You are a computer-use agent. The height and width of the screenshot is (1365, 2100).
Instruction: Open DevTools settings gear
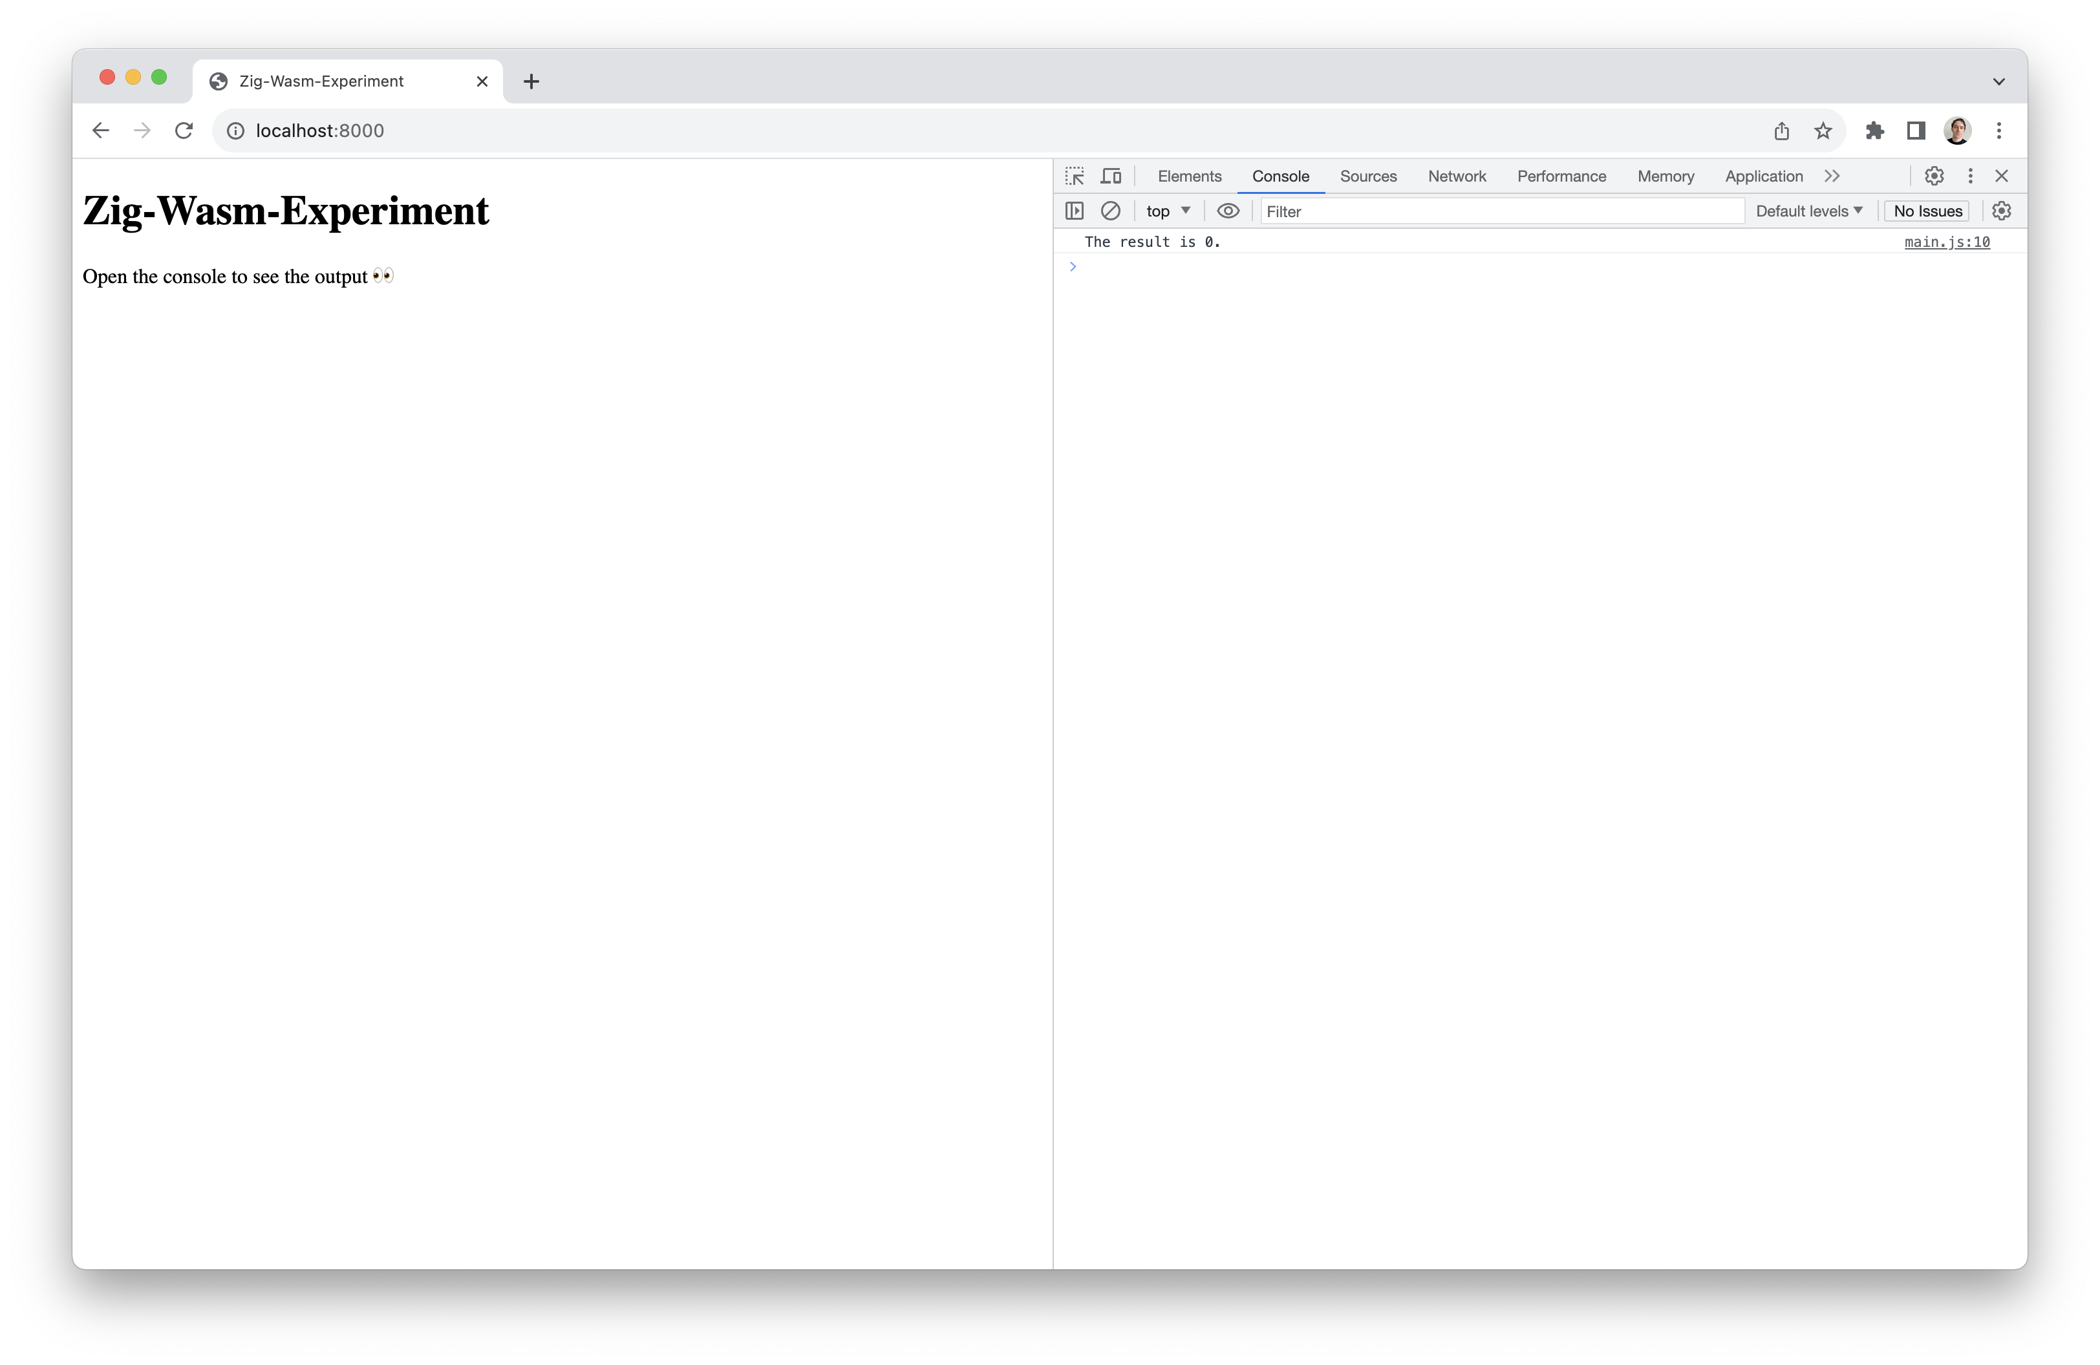(1934, 176)
